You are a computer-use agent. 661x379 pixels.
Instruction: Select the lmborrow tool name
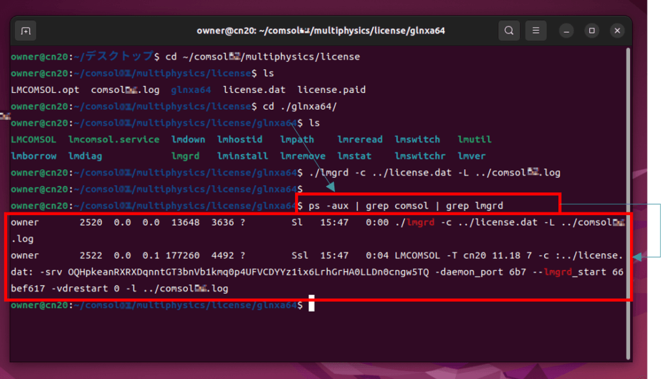coord(34,156)
